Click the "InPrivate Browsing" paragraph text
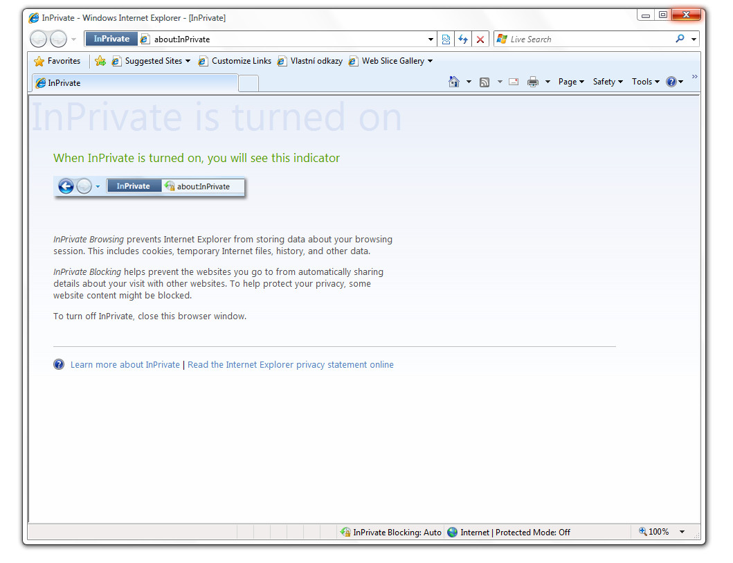This screenshot has height=563, width=733. (x=222, y=245)
